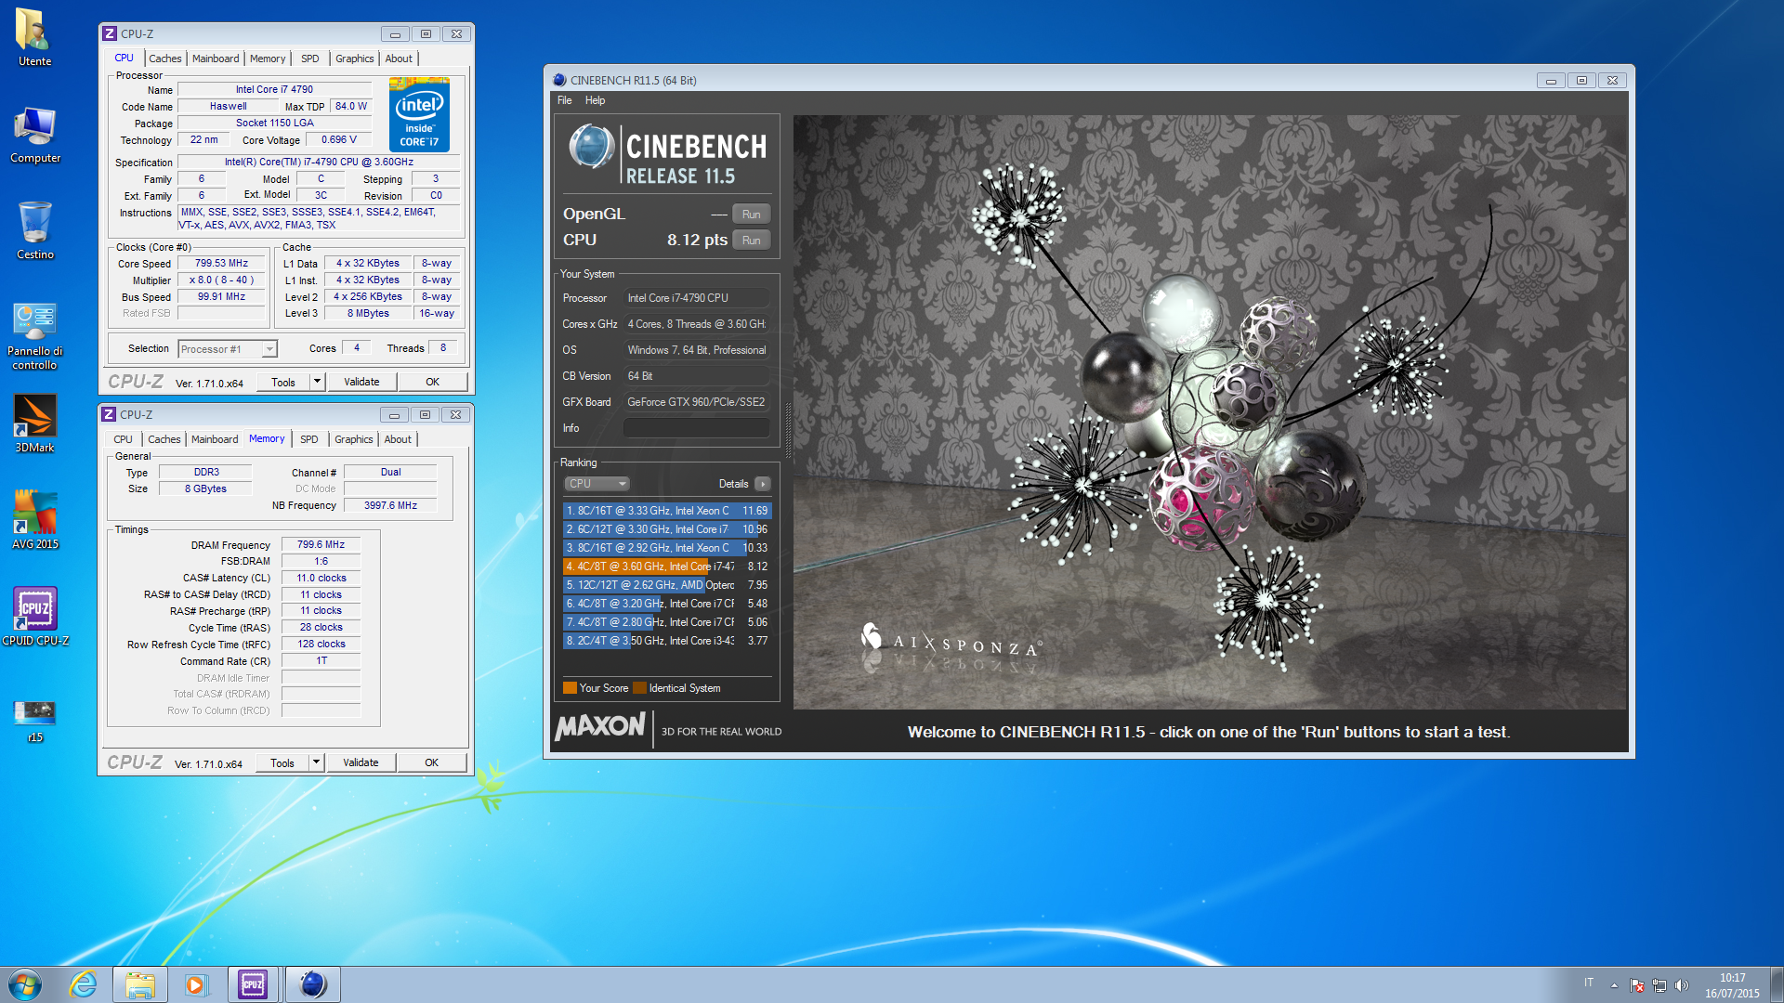Show hidden tray icons arrow
This screenshot has height=1003, width=1784.
pos(1614,985)
